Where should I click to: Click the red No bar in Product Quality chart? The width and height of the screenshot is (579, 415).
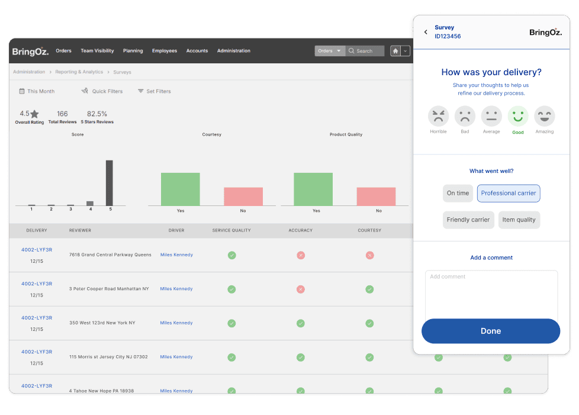(376, 197)
